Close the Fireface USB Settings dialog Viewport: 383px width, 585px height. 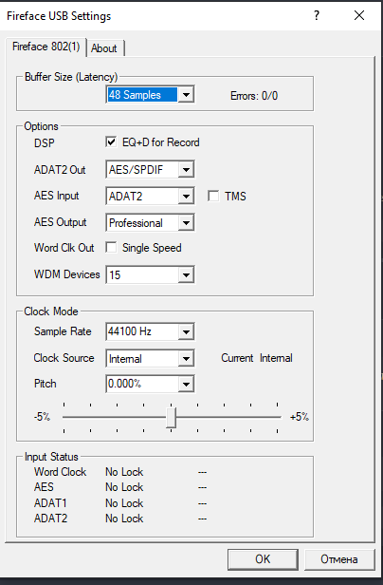click(359, 15)
